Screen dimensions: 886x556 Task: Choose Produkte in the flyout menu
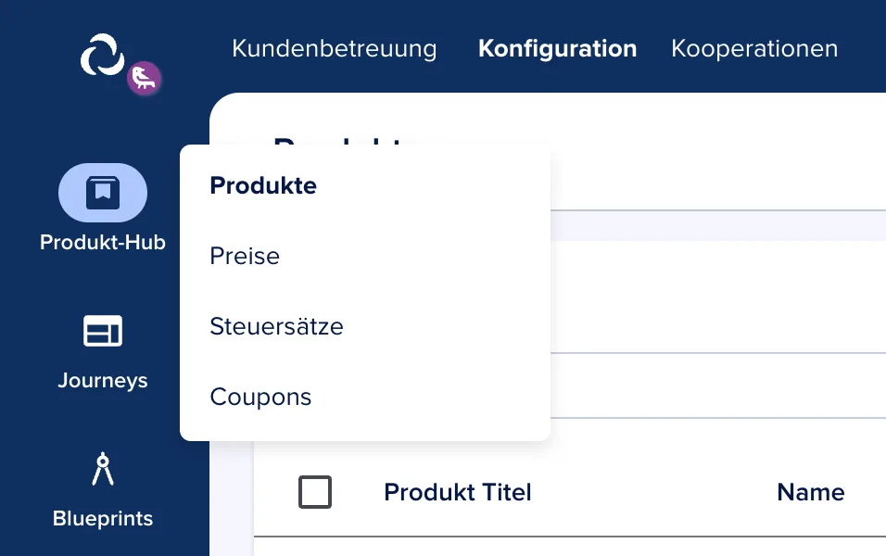pyautogui.click(x=263, y=185)
